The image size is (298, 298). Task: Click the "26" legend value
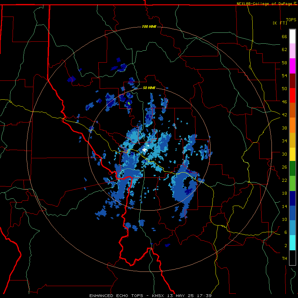[x=284, y=167]
